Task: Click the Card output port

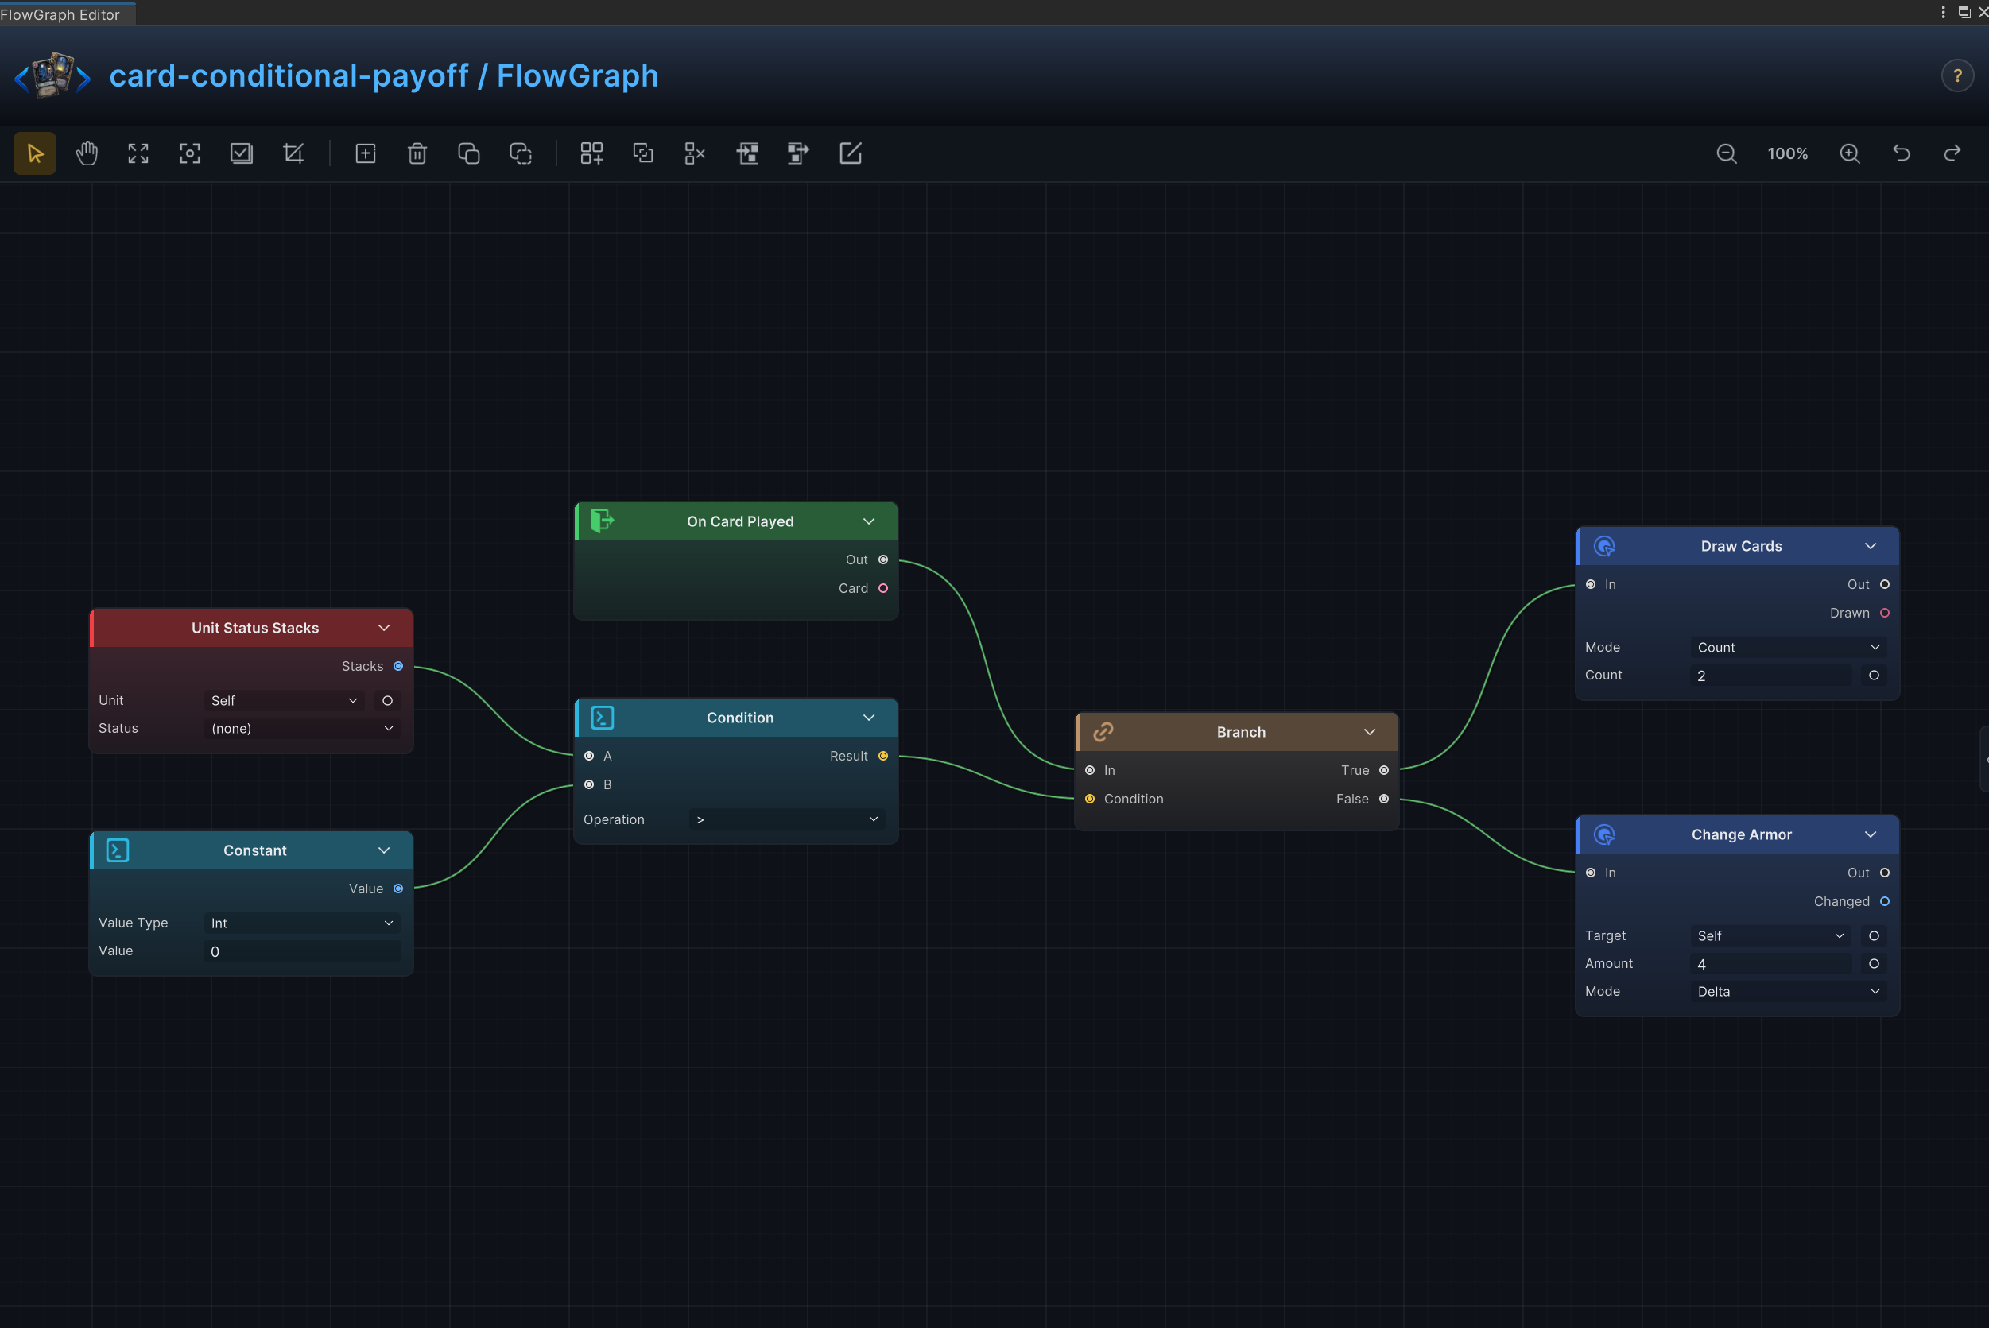Action: coord(882,589)
